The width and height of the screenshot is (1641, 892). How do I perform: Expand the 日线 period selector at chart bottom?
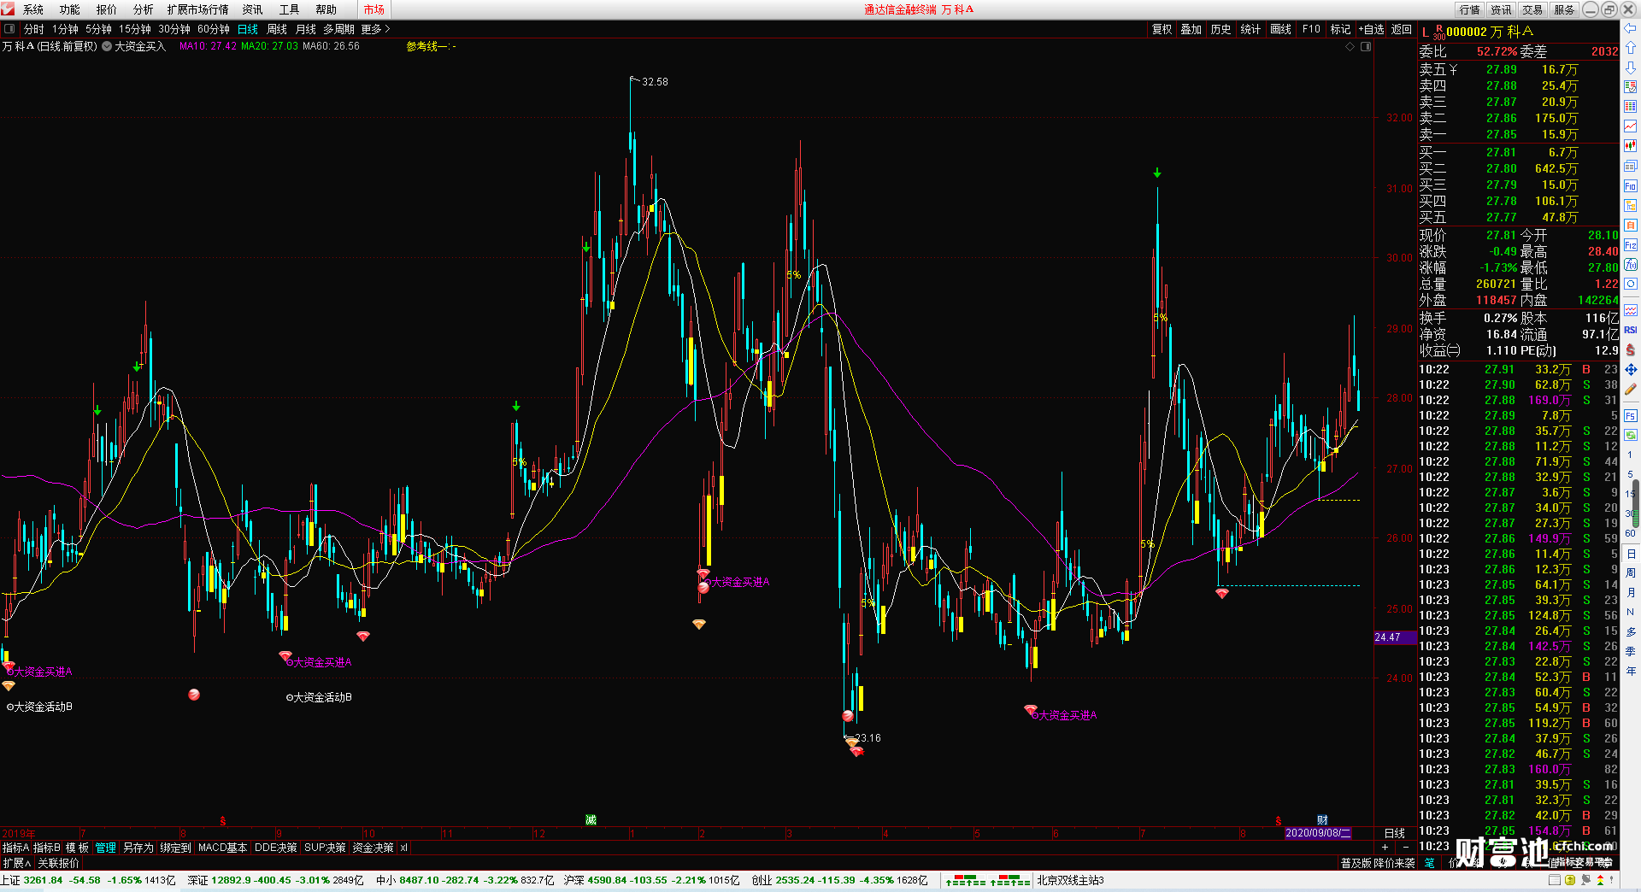click(x=1395, y=833)
